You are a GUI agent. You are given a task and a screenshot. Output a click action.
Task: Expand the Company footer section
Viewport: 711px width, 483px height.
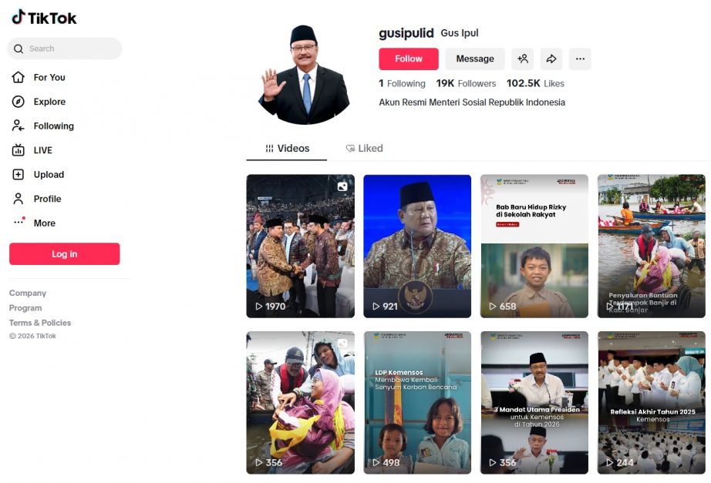tap(28, 293)
